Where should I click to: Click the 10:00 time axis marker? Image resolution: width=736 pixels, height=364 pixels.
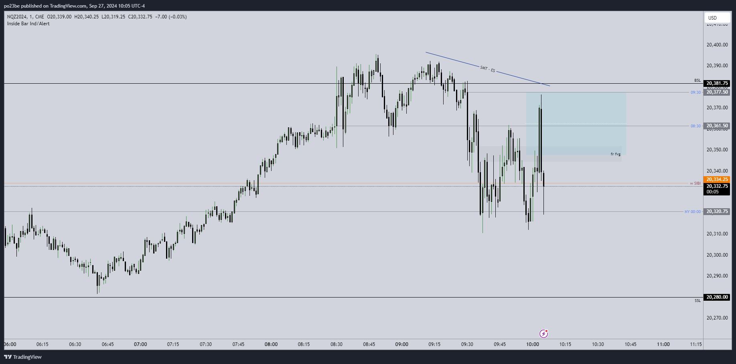point(532,344)
